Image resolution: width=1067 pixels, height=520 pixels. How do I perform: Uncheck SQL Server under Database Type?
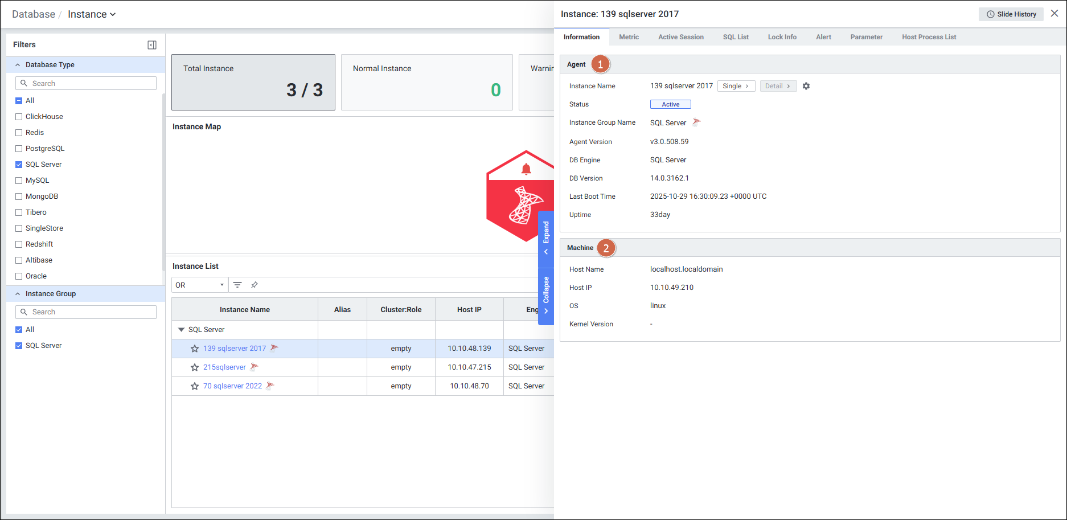coord(19,165)
